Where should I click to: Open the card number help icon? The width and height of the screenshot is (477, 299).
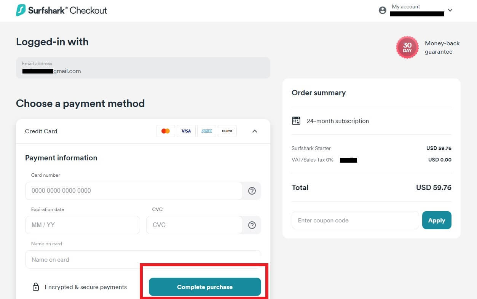tap(252, 191)
